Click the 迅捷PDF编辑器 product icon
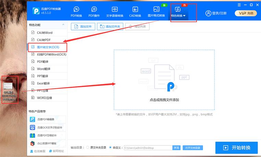This screenshot has height=157, width=261. click(x=33, y=119)
